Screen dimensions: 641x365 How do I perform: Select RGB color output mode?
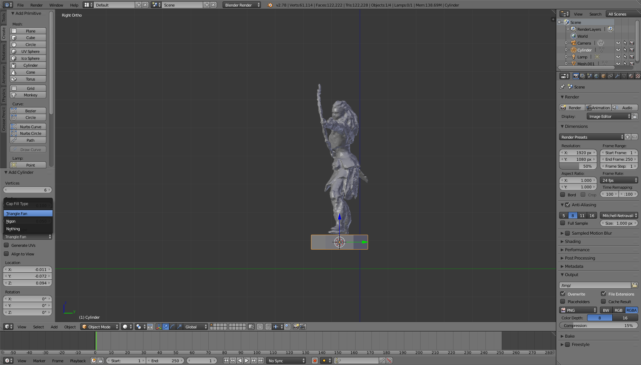[618, 310]
